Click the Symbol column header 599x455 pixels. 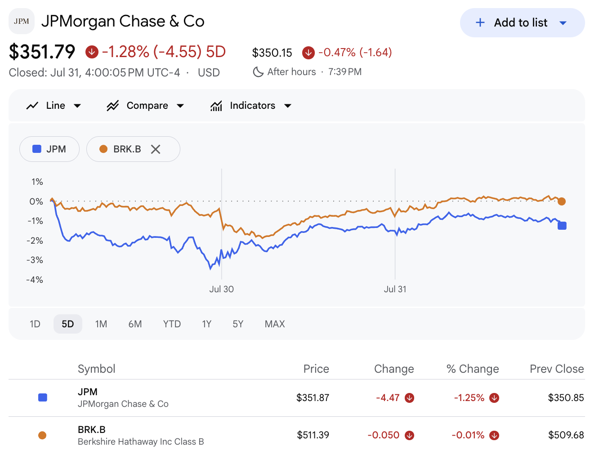click(x=97, y=369)
